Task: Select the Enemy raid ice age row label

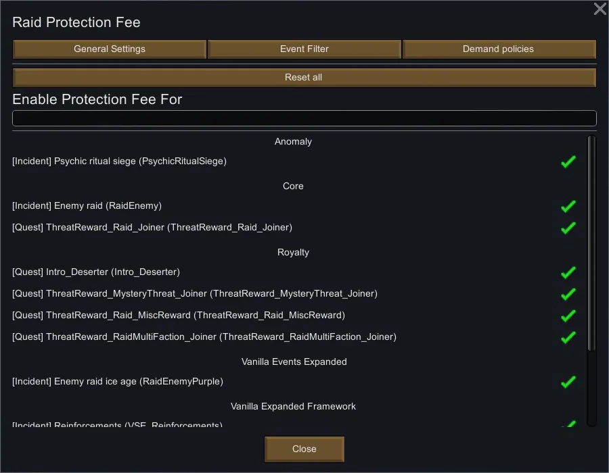Action: click(117, 382)
